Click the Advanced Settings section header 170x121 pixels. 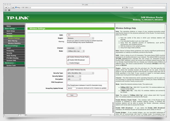pos(14,46)
